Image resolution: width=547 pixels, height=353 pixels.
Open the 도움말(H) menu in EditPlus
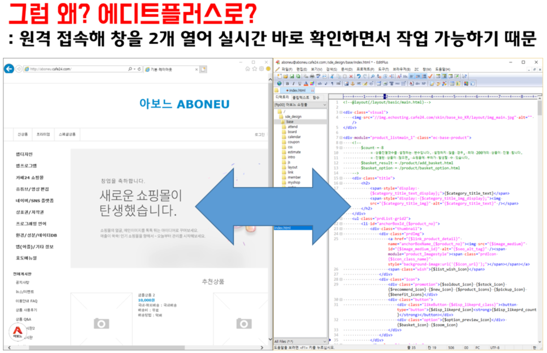pyautogui.click(x=443, y=69)
